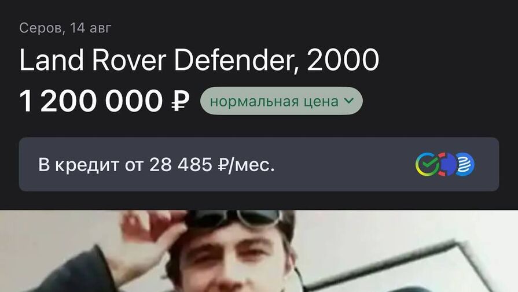Image resolution: width=518 pixels, height=292 pixels.
Task: Tap the goggles on the man's head
Action: click(x=237, y=218)
